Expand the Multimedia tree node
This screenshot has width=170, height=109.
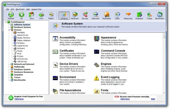[x=9, y=67]
